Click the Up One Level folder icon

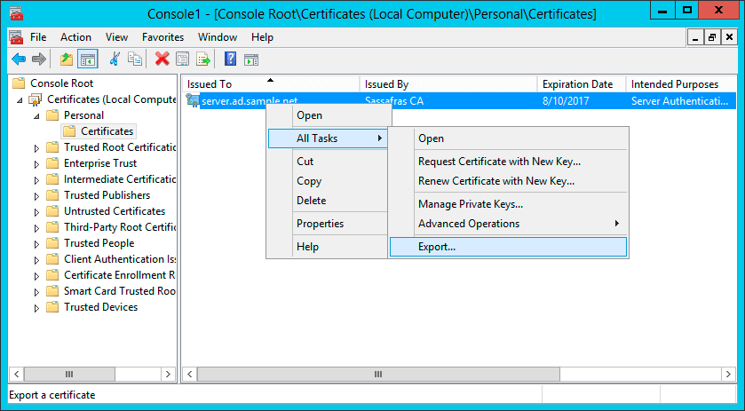[67, 59]
